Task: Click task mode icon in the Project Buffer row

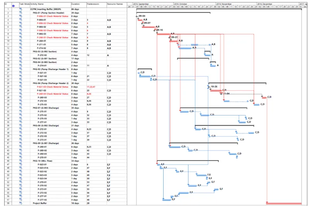Action: (21, 203)
